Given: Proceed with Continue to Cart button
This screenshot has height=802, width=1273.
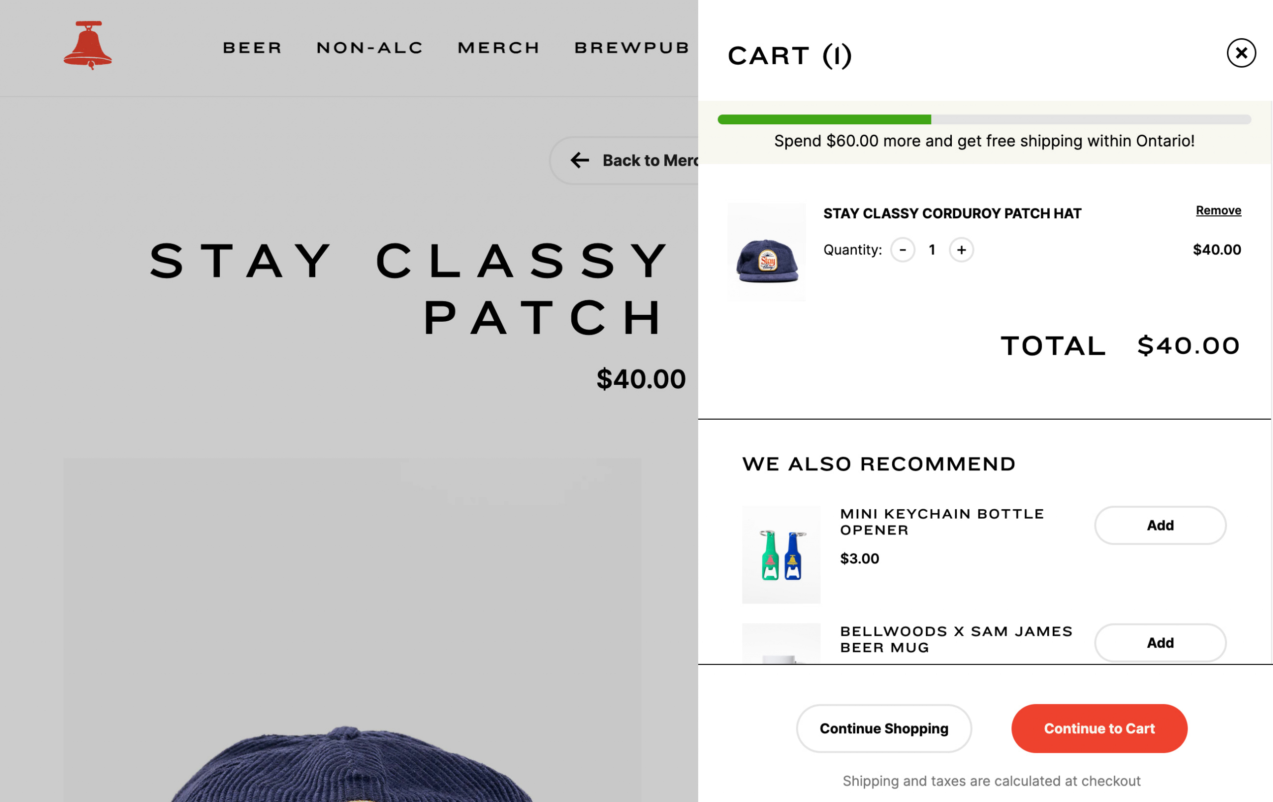Looking at the screenshot, I should point(1099,728).
